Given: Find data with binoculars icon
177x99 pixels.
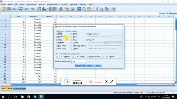Looking at the screenshot, I should pos(61,9).
